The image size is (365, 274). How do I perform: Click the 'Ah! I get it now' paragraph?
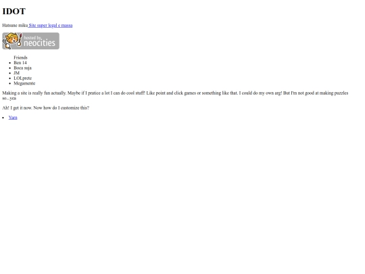tap(46, 108)
